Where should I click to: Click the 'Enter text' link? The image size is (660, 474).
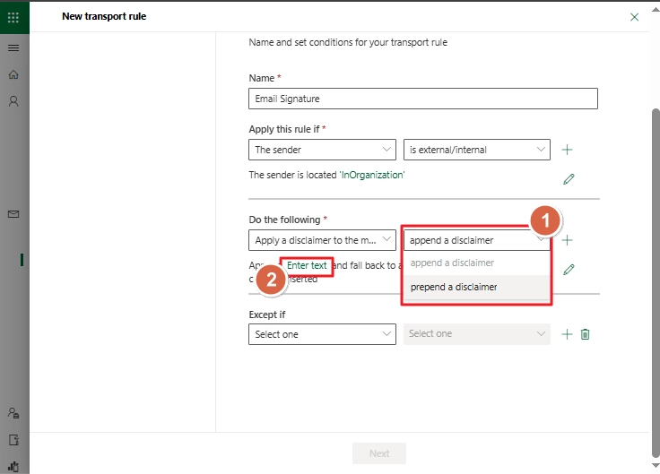pyautogui.click(x=307, y=266)
